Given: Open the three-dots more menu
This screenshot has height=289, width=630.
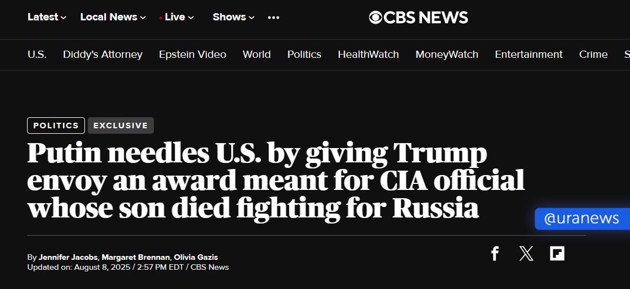Looking at the screenshot, I should [274, 17].
